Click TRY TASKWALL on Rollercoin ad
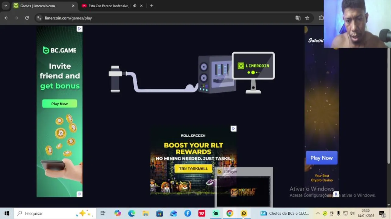The width and height of the screenshot is (391, 219). tap(193, 169)
